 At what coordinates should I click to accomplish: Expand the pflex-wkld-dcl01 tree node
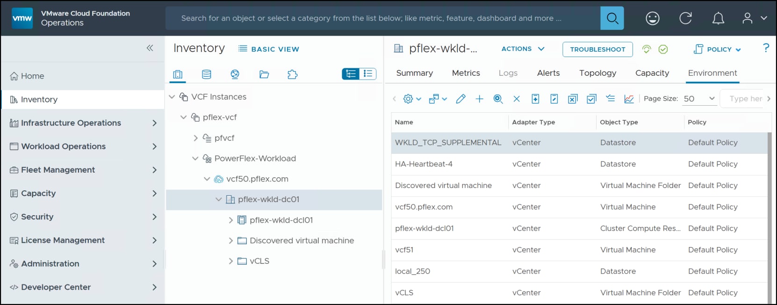tap(230, 220)
